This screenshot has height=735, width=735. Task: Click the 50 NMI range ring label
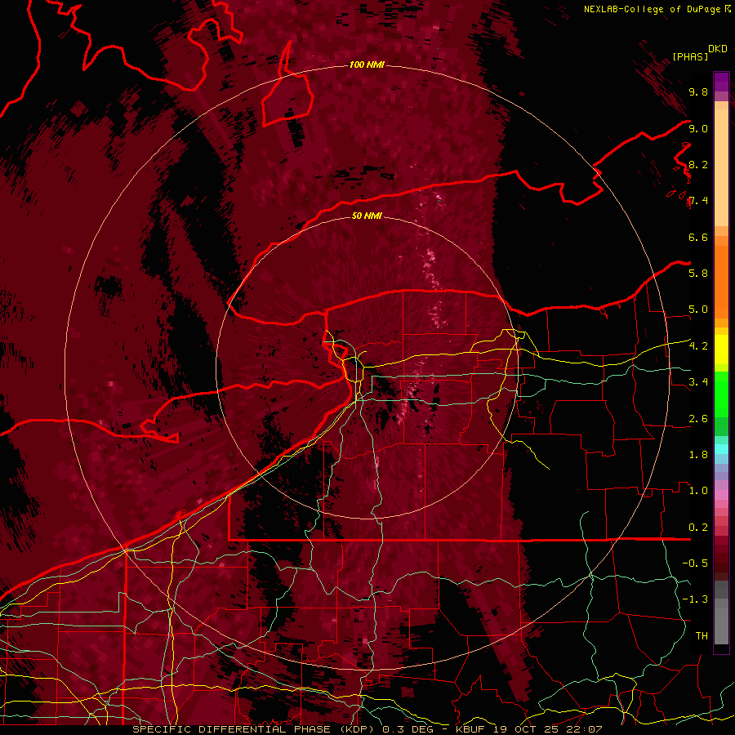pyautogui.click(x=367, y=216)
